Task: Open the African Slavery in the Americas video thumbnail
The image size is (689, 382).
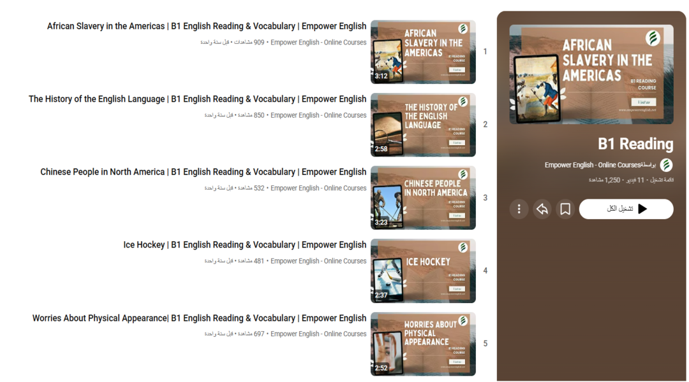Action: [423, 52]
